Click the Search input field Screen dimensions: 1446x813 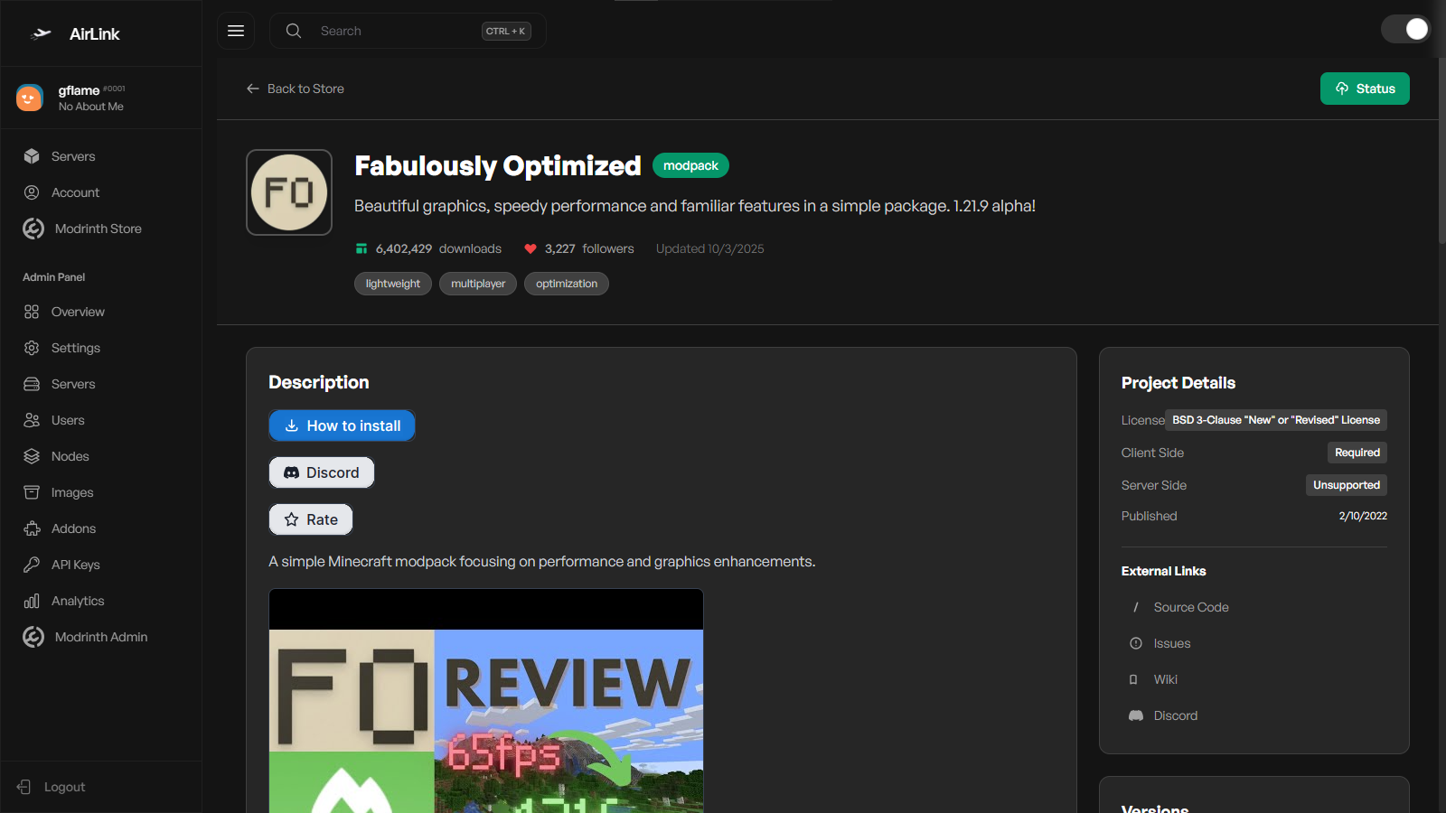tap(398, 31)
